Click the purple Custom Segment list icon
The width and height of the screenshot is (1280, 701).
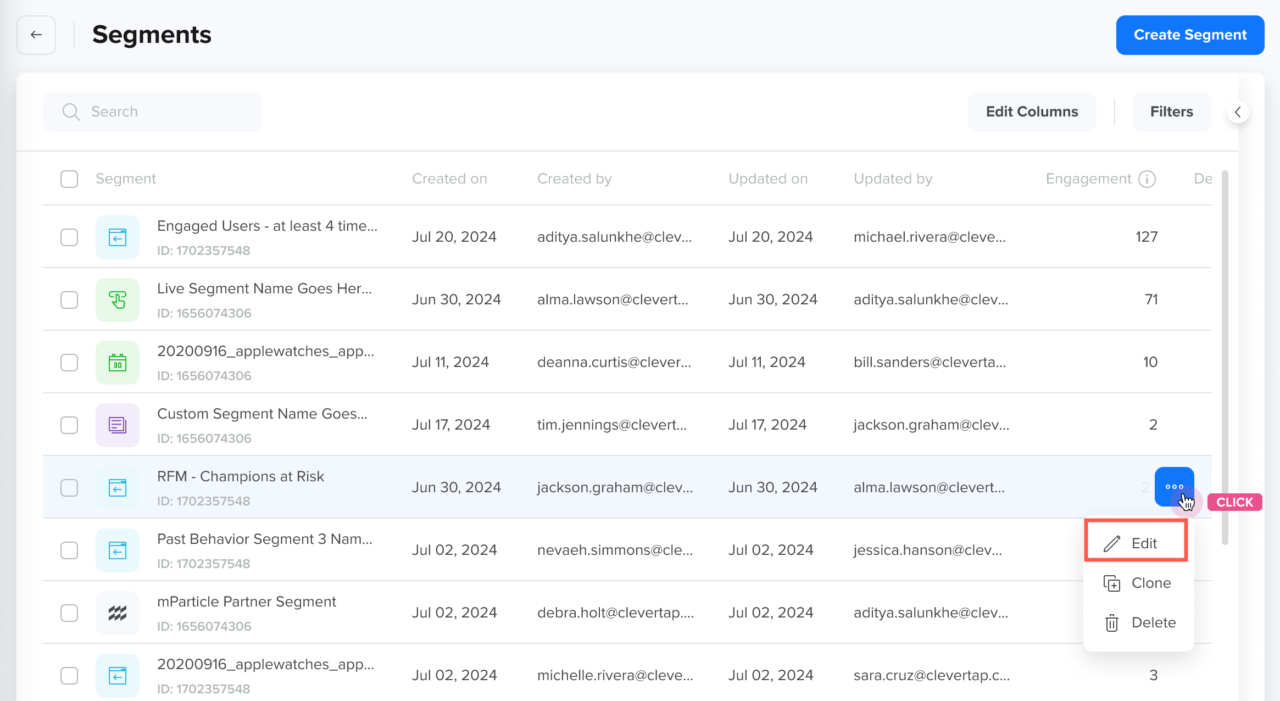pos(118,425)
